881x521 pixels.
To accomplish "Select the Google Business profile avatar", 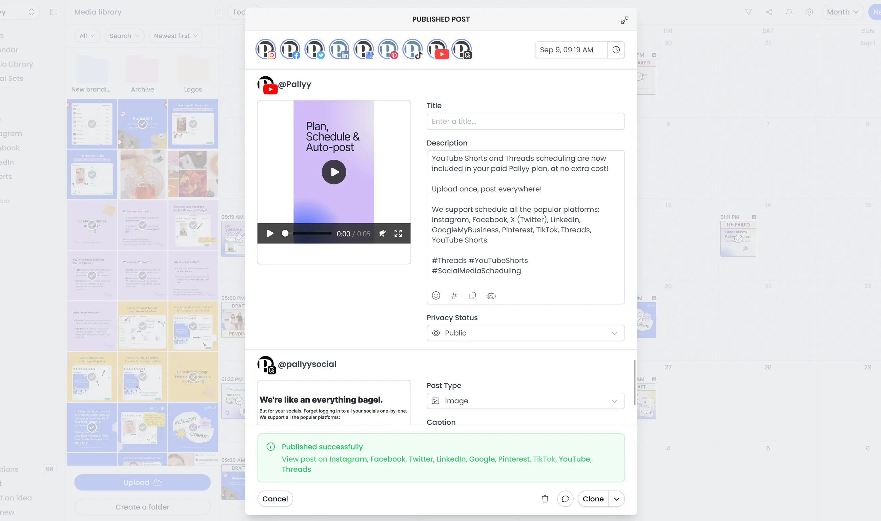I will [x=364, y=50].
